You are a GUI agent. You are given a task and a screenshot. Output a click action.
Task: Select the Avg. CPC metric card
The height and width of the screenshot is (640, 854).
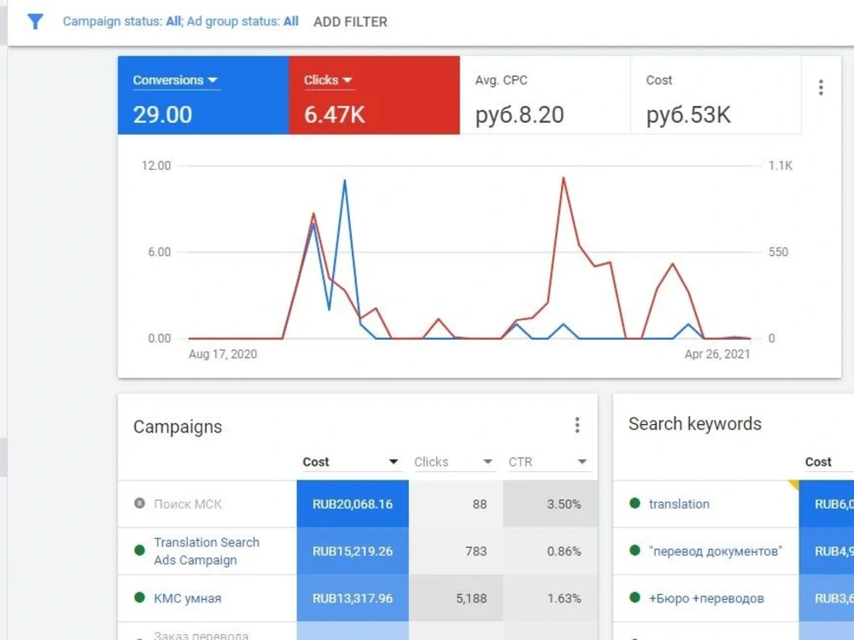pyautogui.click(x=545, y=96)
